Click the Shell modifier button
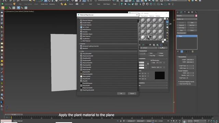This screenshot has height=123, width=219. pos(192,23)
